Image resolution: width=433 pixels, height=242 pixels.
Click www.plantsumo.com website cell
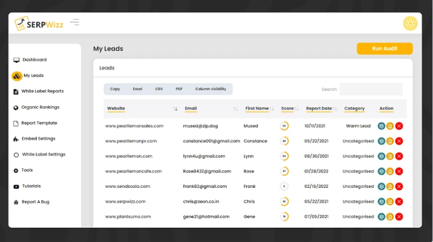[x=128, y=217]
